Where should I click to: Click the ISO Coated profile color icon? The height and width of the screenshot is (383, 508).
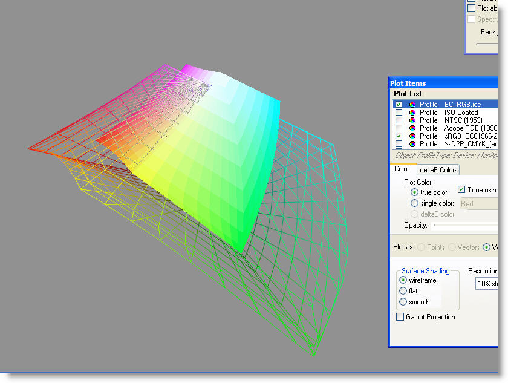[412, 113]
